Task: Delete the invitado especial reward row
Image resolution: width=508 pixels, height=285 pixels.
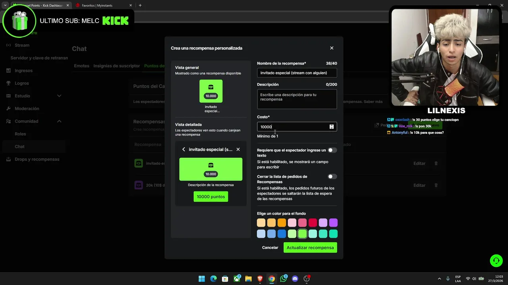Action: tap(436, 163)
